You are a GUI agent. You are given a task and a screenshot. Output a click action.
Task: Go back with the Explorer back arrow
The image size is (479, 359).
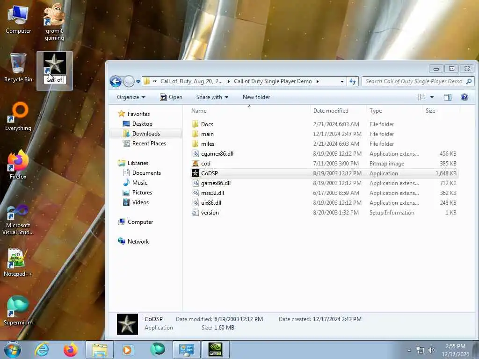[x=116, y=81]
